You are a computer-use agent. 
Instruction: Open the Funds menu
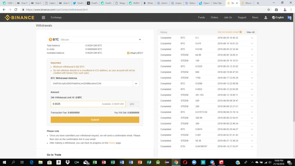click(x=201, y=18)
